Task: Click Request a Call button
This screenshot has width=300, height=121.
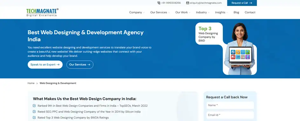Action: (x=242, y=3)
